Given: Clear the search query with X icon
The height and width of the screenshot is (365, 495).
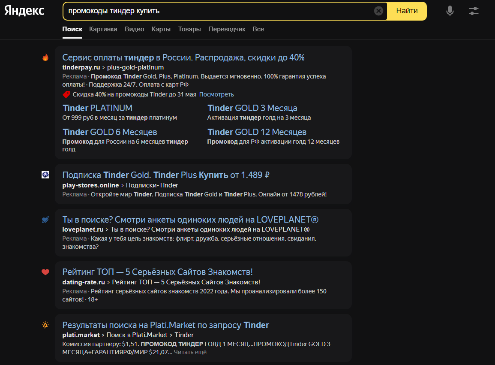Looking at the screenshot, I should coord(378,11).
